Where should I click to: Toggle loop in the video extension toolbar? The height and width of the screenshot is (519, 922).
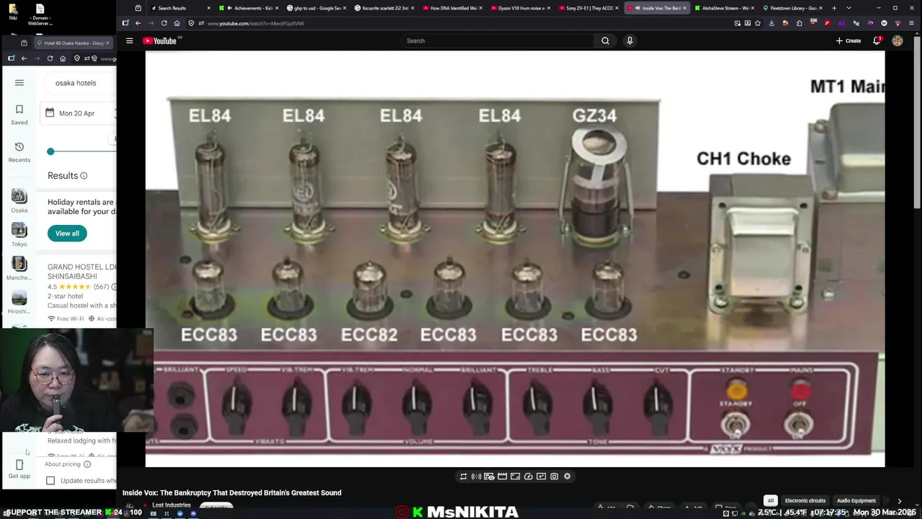(x=463, y=476)
